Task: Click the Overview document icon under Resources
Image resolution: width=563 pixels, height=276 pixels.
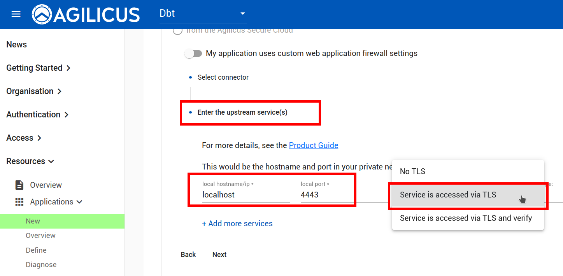Action: point(19,185)
